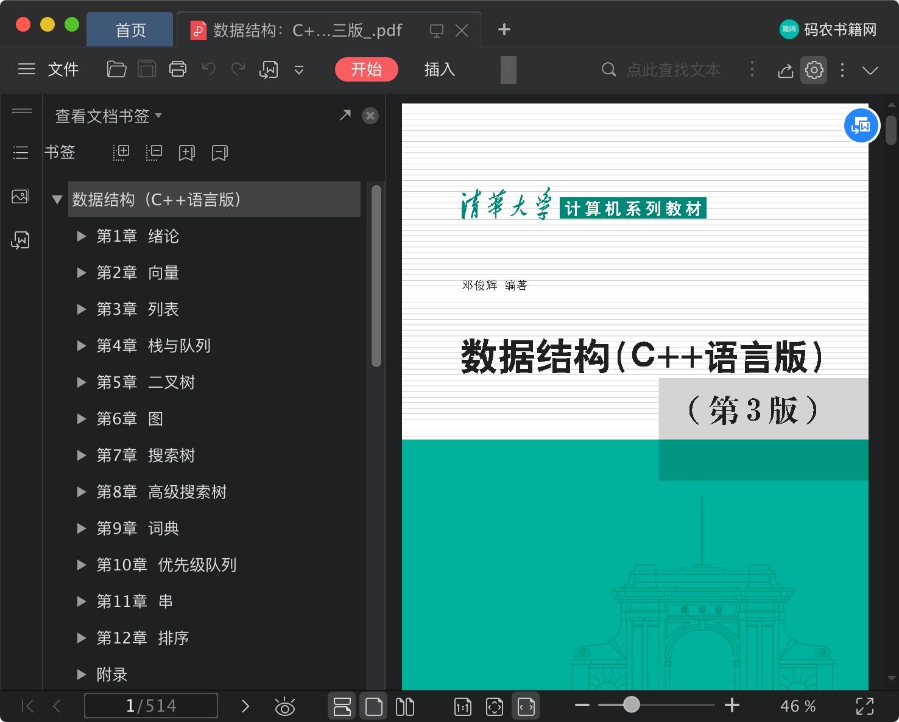Image resolution: width=899 pixels, height=722 pixels.
Task: Click the save document icon
Action: click(x=147, y=69)
